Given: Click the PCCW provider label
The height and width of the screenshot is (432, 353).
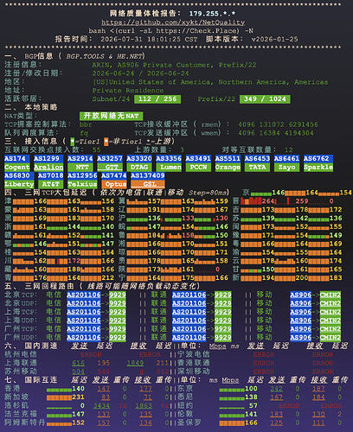Looking at the screenshot, I should pos(198,168).
